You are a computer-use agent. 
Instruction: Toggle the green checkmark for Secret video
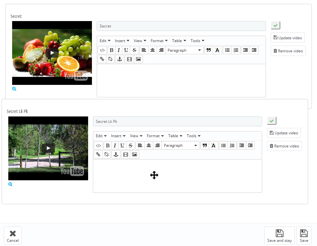tap(275, 26)
